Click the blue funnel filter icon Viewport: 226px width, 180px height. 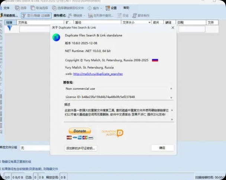pos(10,28)
